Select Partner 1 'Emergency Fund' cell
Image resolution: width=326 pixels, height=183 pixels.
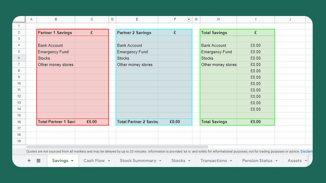tap(56, 52)
